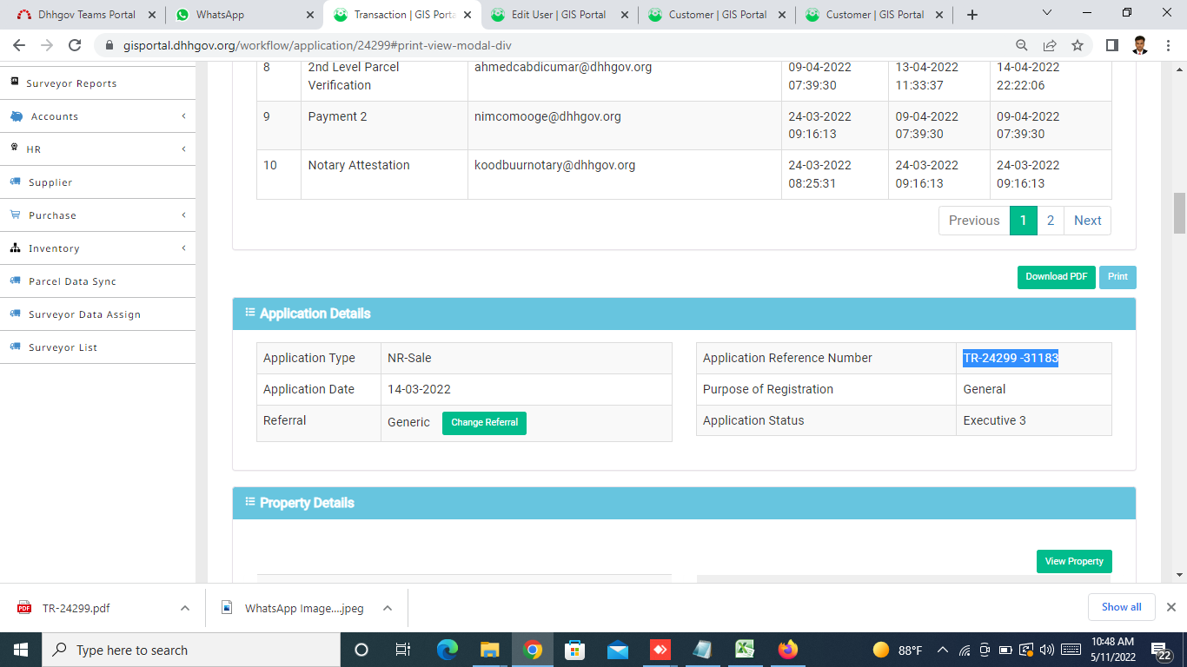Open Microsoft Edge from the taskbar

point(448,650)
